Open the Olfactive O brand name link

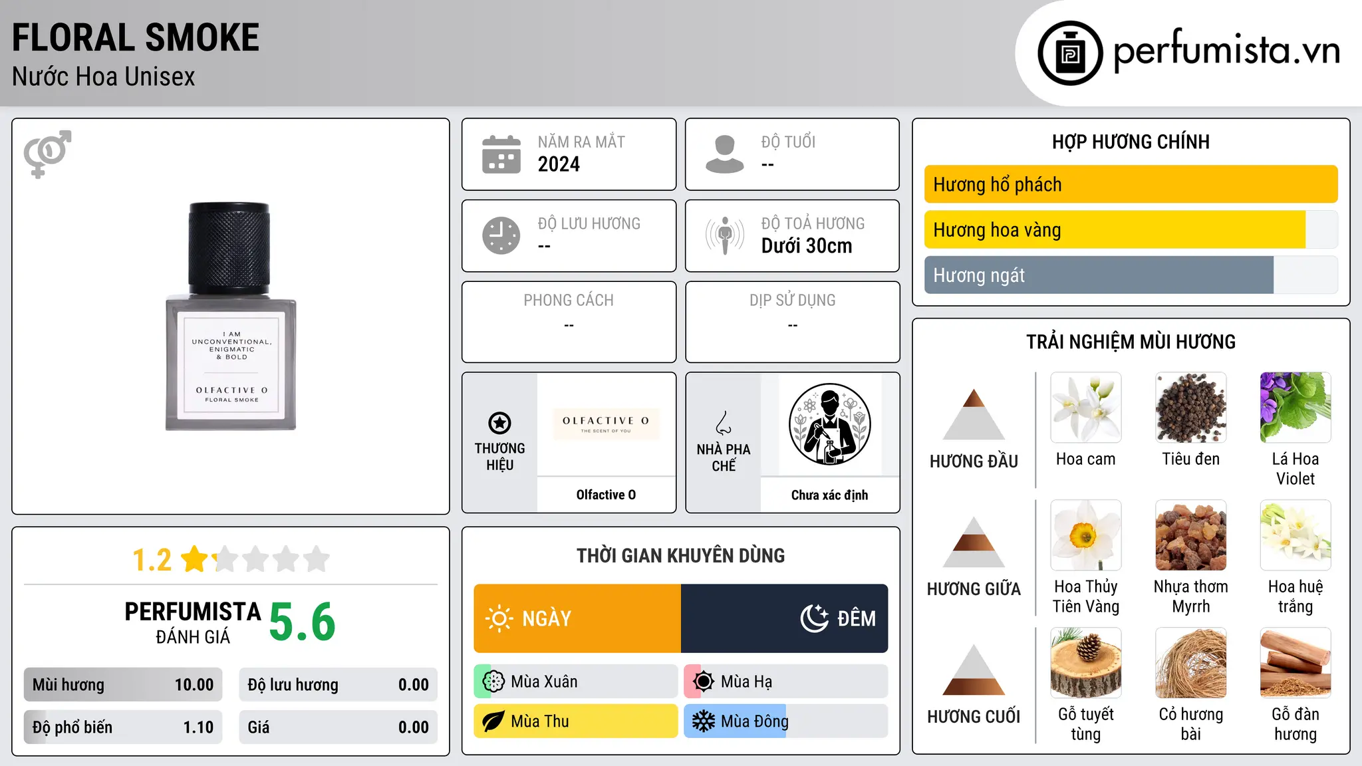[606, 495]
